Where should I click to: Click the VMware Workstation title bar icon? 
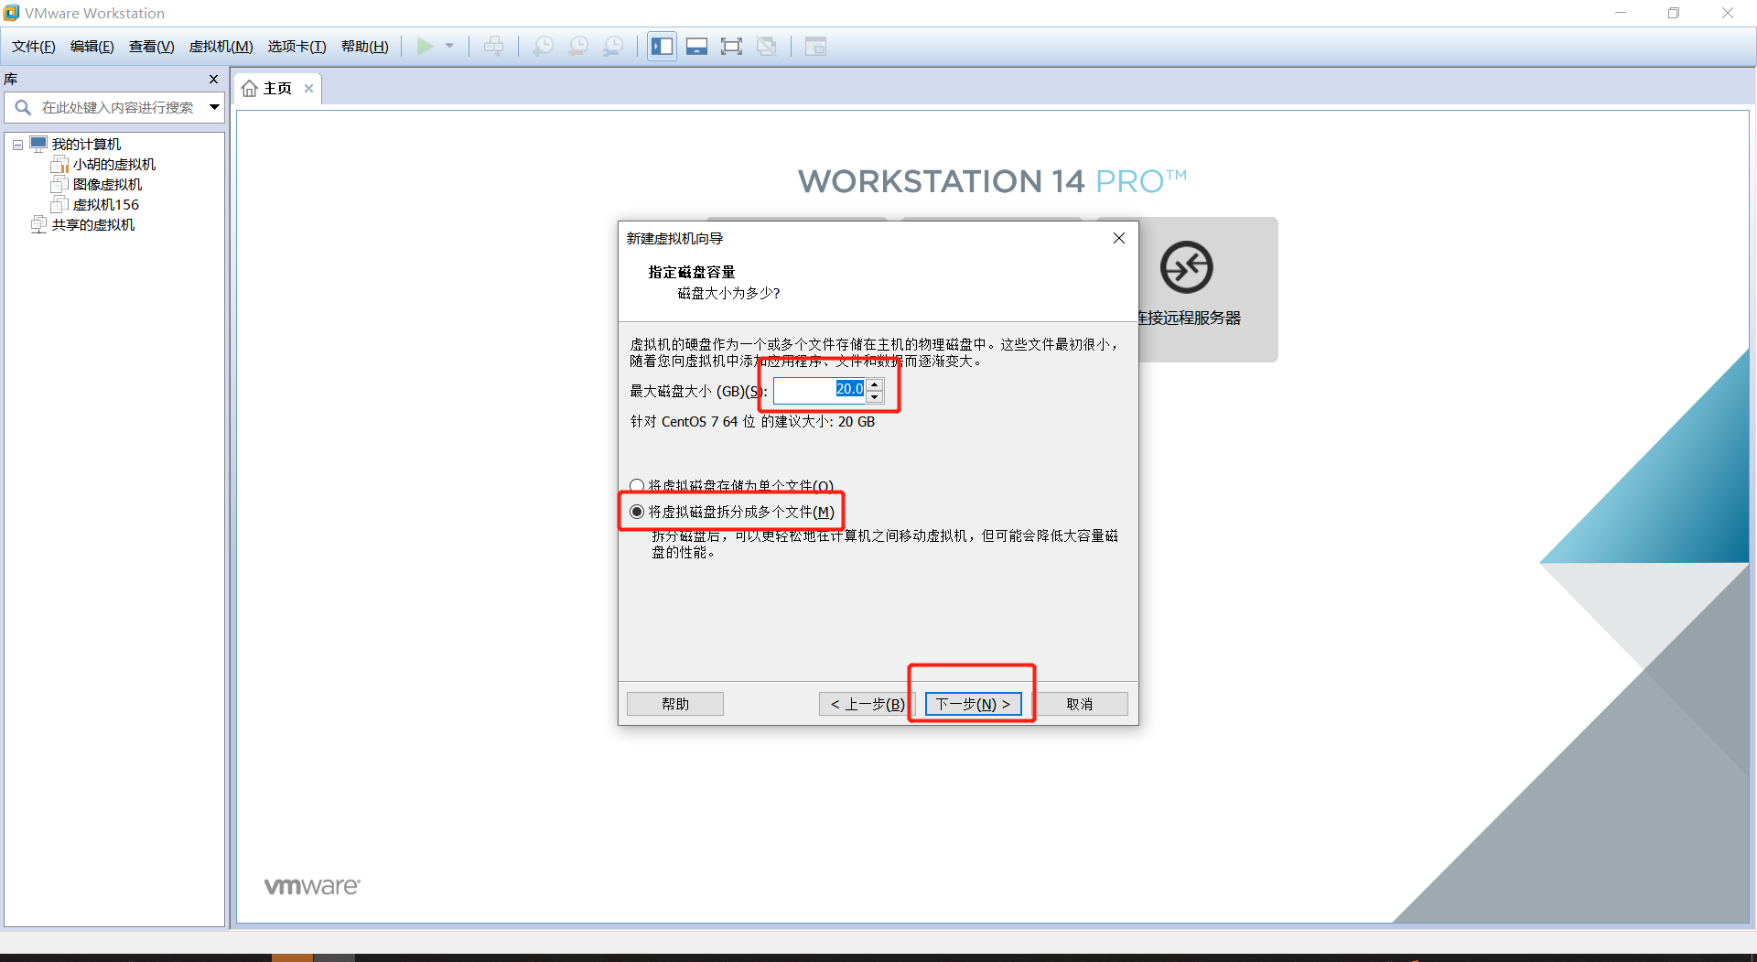pyautogui.click(x=12, y=13)
